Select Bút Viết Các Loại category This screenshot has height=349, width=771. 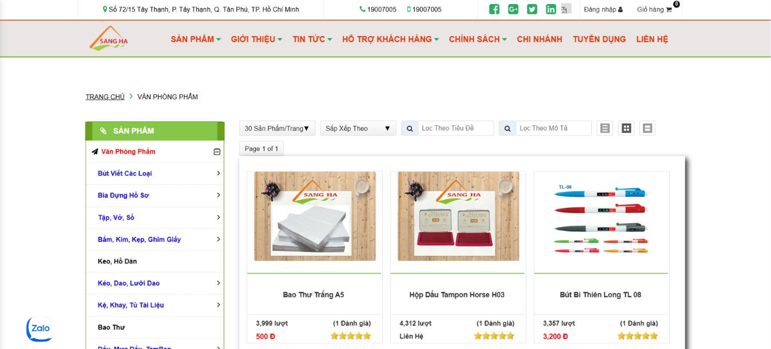click(x=125, y=173)
